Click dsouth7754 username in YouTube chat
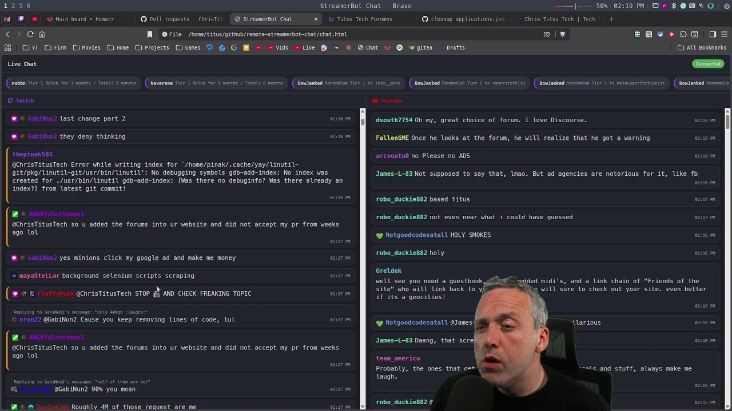Image resolution: width=732 pixels, height=411 pixels. point(394,120)
